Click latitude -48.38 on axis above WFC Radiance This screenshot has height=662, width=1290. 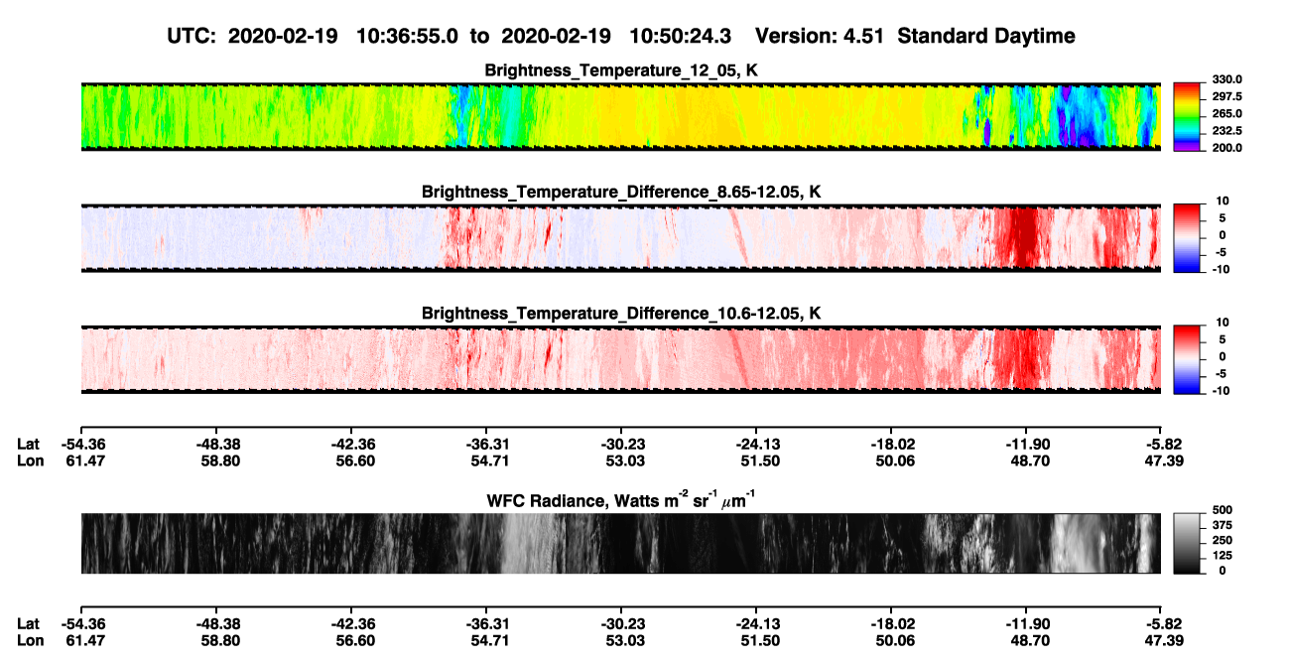pos(216,445)
